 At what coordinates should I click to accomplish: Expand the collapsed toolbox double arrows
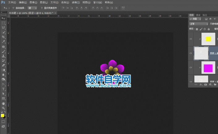1,12
